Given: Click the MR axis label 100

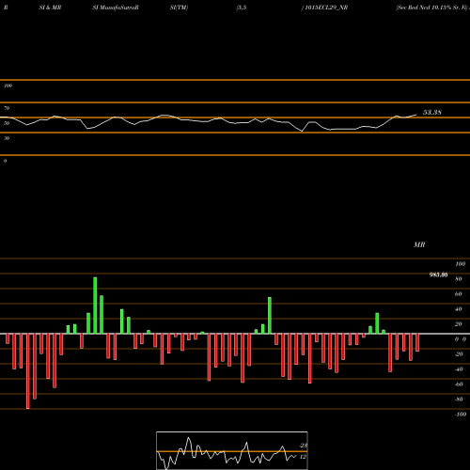Looking at the screenshot, I should 460,264.
